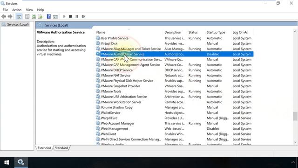This screenshot has height=168, width=298.
Task: Sort by the Log On As column header
Action: click(x=240, y=32)
